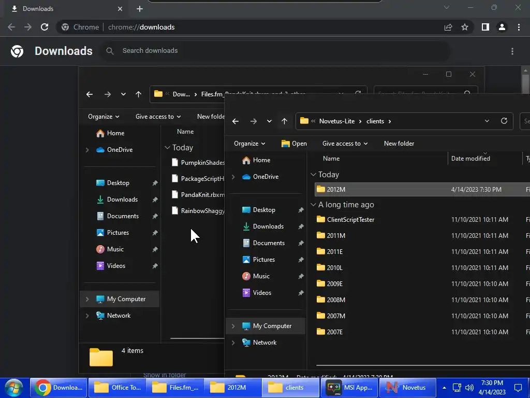Go back in the clients Explorer window
This screenshot has height=398, width=530.
[235, 121]
